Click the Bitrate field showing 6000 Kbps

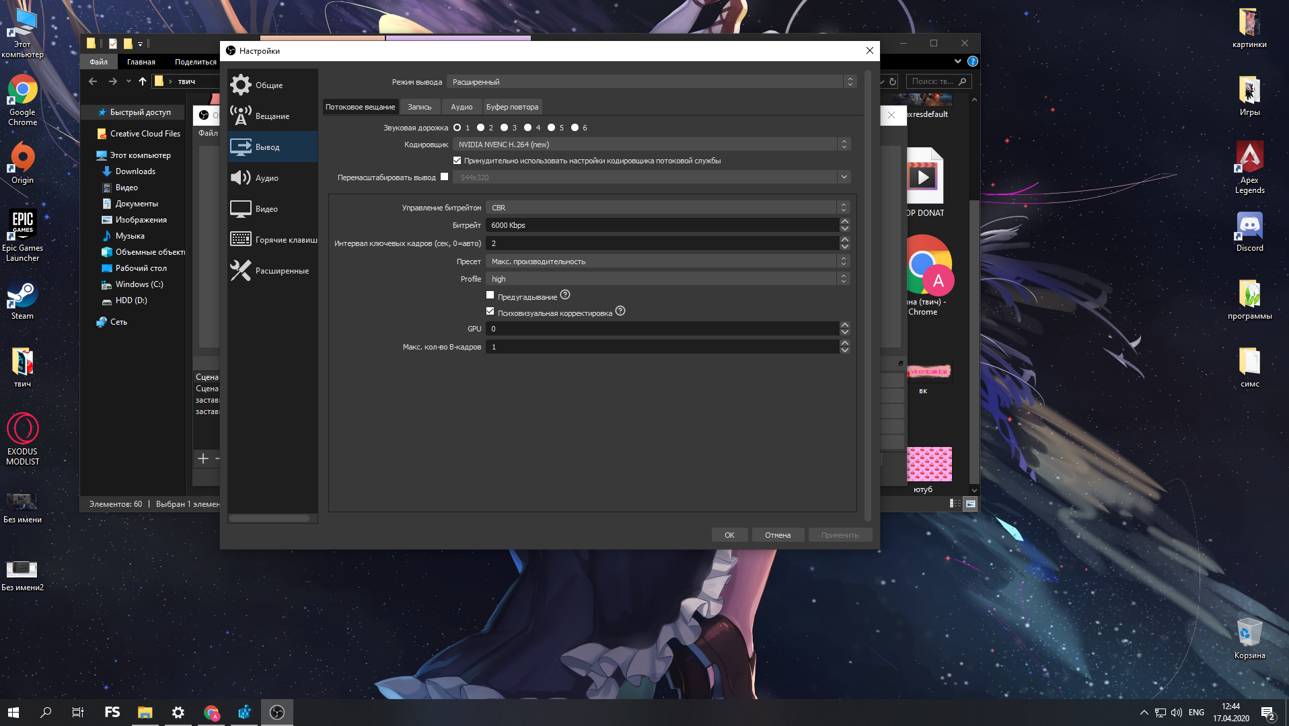point(663,225)
